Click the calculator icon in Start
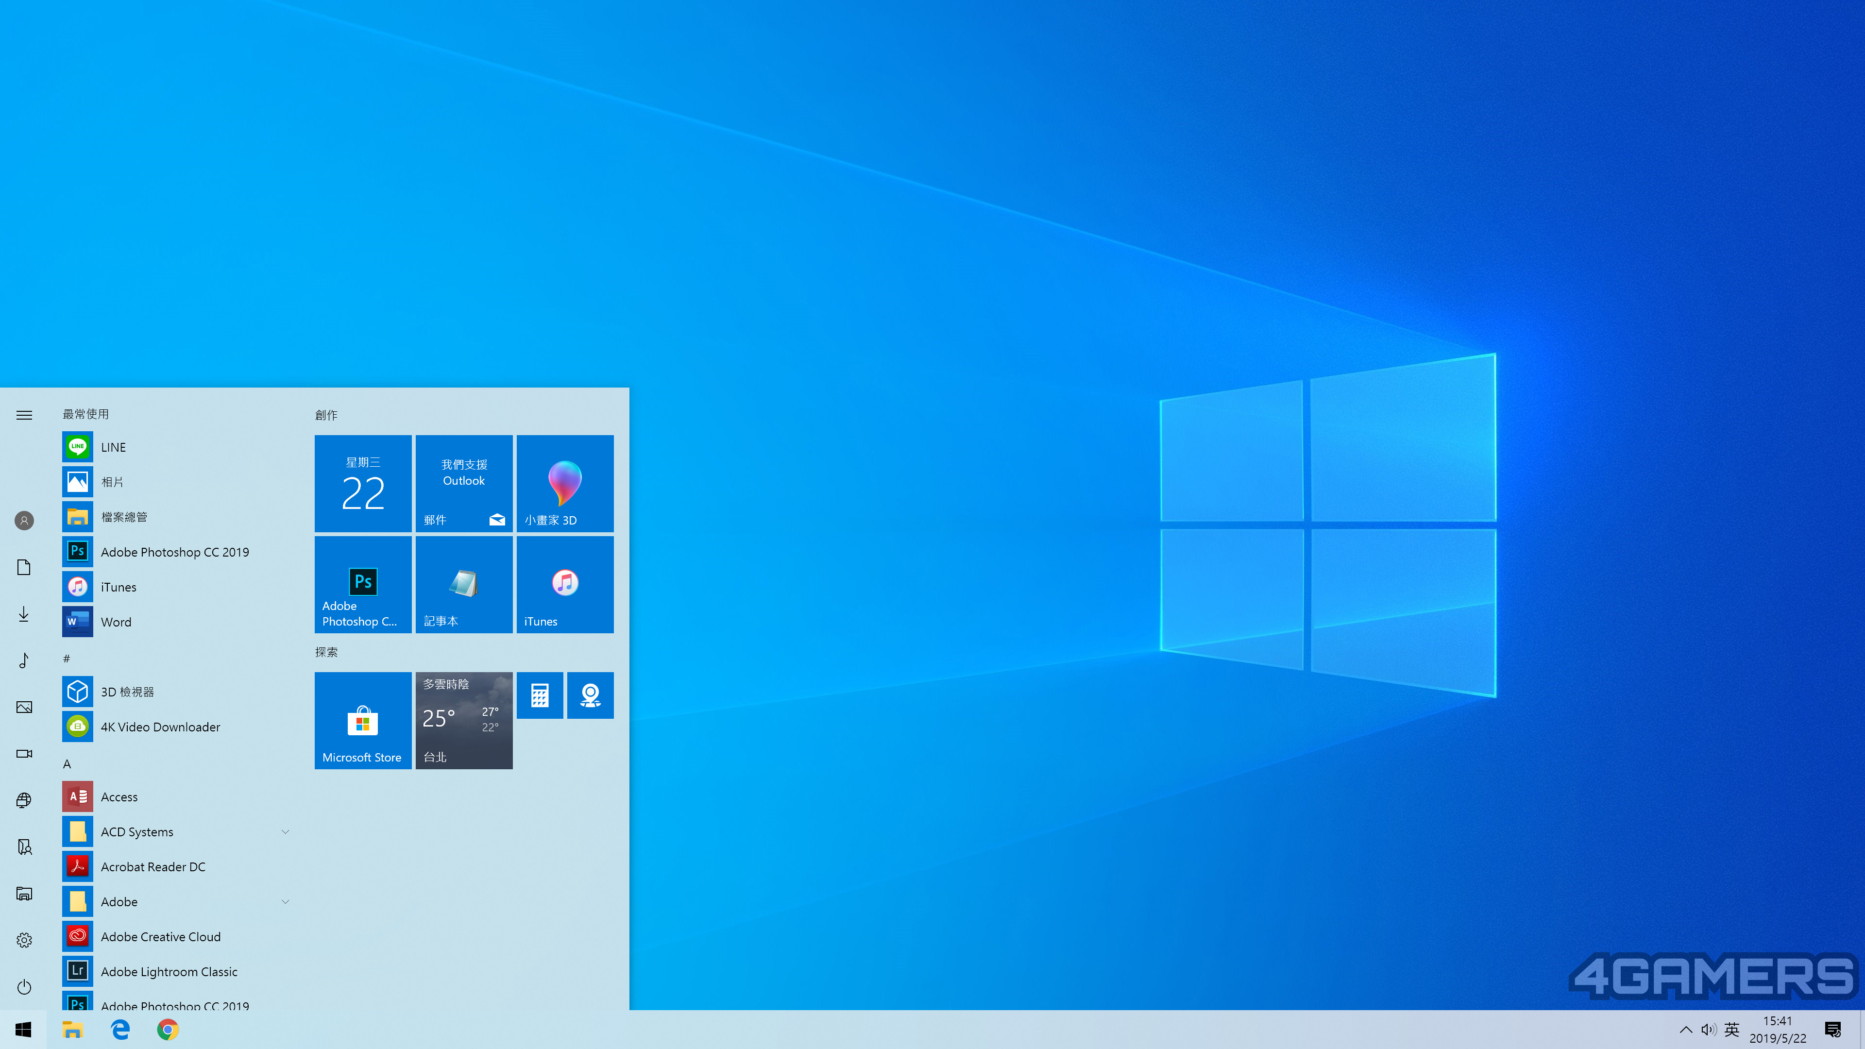The width and height of the screenshot is (1865, 1049). click(539, 695)
